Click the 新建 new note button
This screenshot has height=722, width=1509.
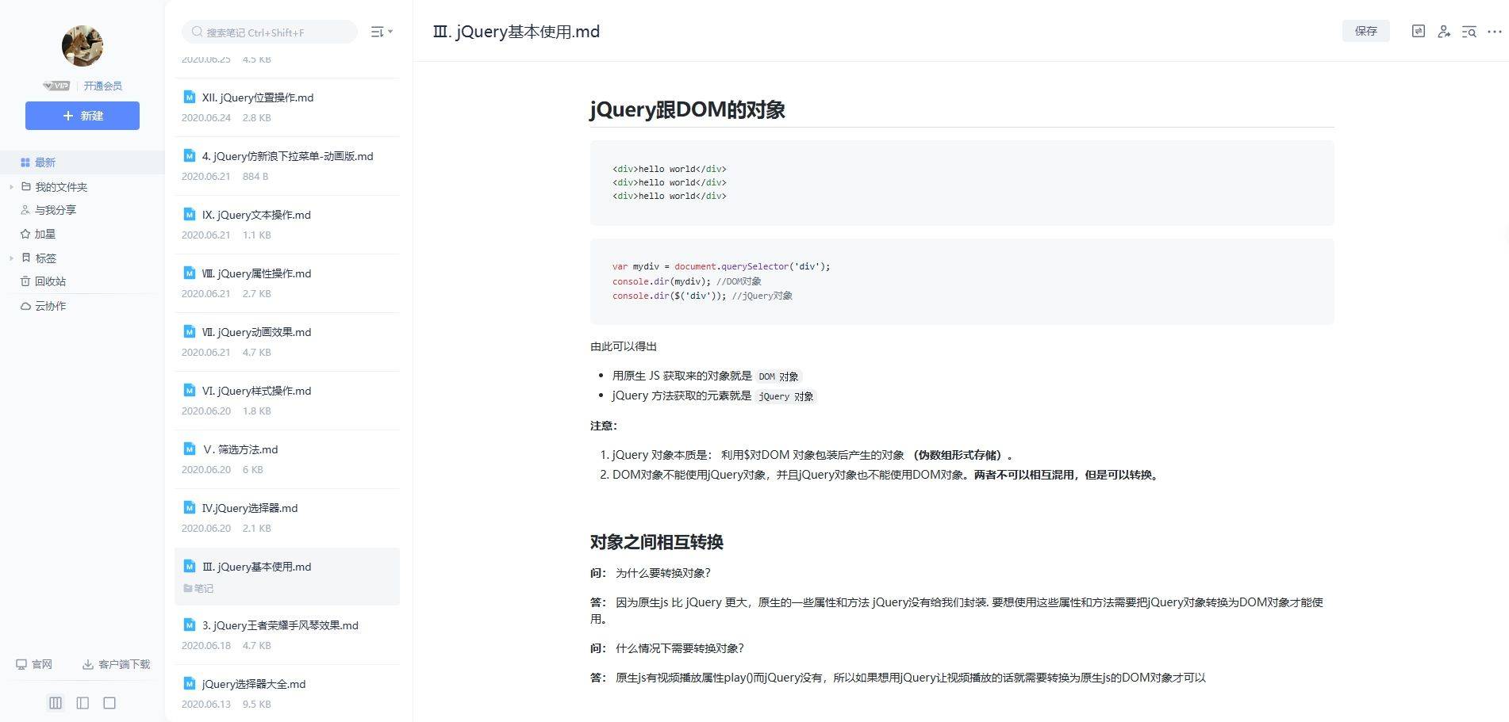pyautogui.click(x=83, y=116)
